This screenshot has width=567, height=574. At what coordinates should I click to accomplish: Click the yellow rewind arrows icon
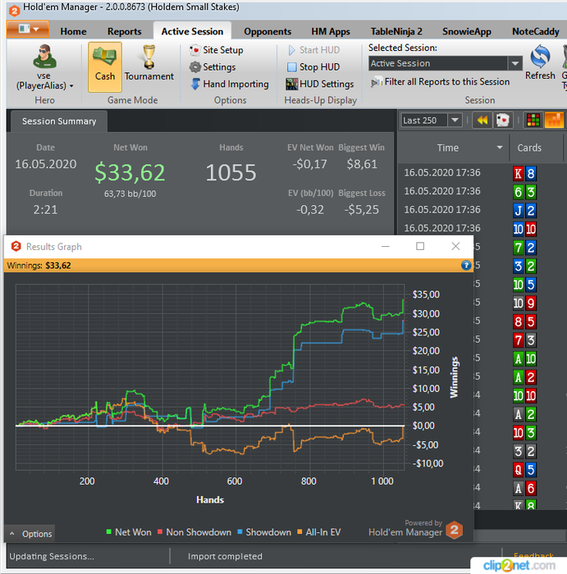482,120
